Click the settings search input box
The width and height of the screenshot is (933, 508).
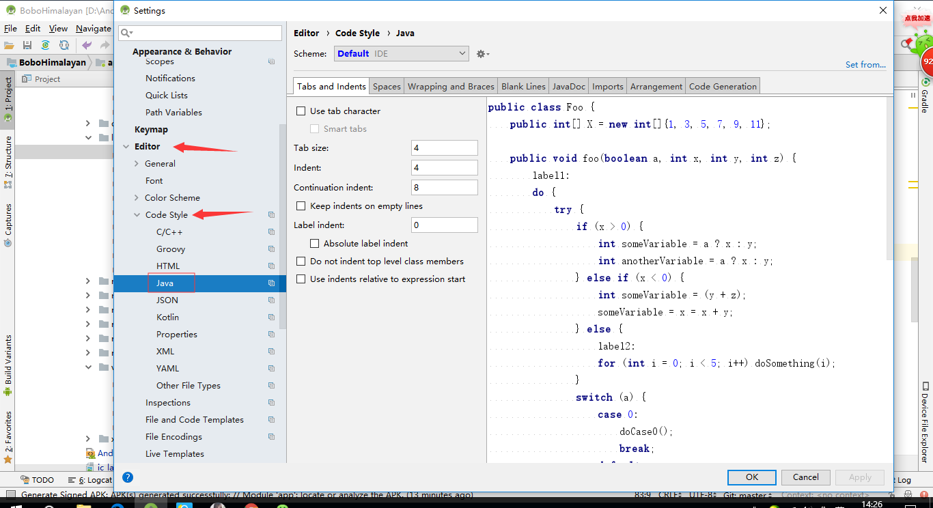(x=200, y=33)
